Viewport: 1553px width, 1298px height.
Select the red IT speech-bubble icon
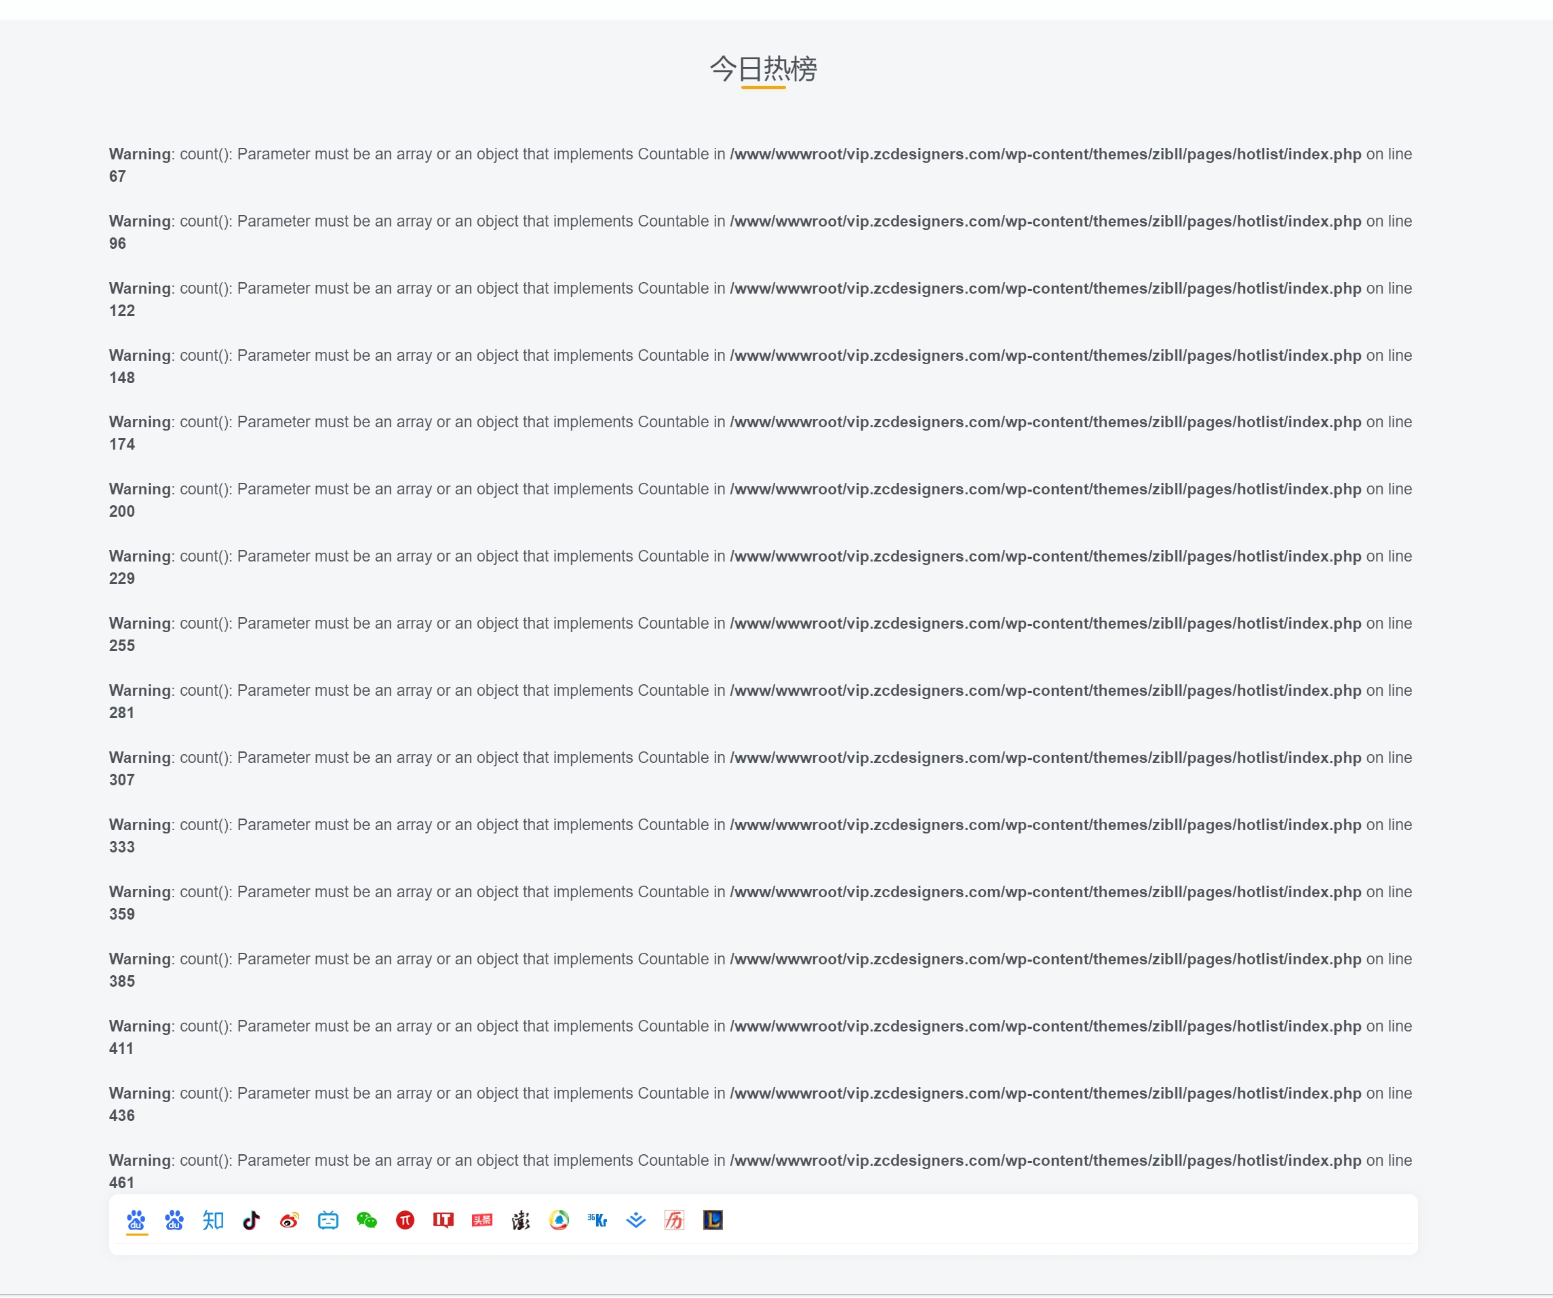444,1219
